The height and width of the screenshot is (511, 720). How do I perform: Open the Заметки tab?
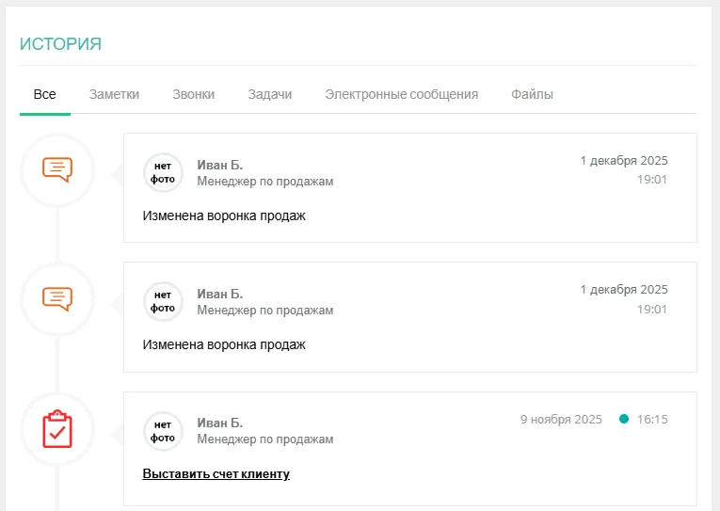(114, 94)
